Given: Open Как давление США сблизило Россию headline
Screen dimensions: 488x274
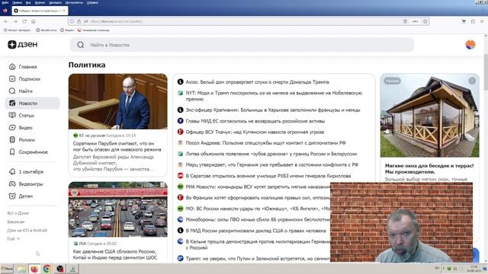Looking at the screenshot, I should tap(115, 254).
